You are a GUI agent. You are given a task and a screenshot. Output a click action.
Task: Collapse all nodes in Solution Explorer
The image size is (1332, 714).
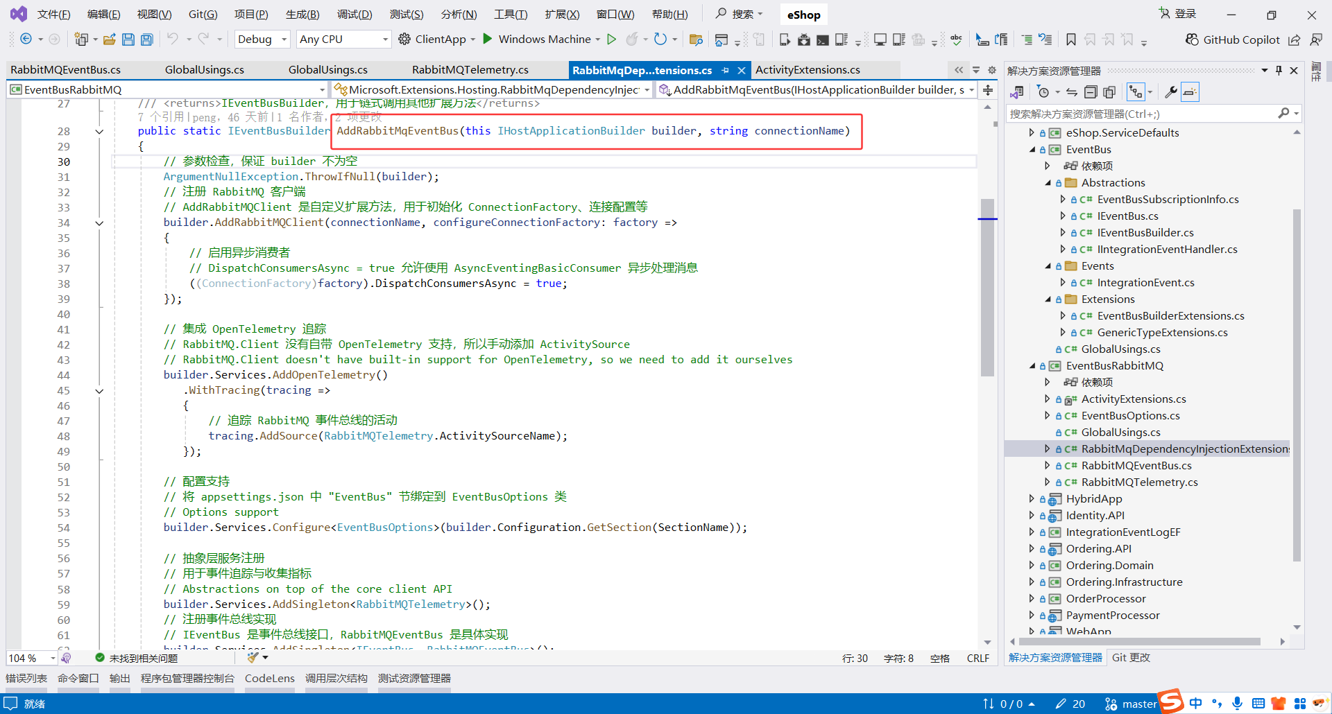(1090, 92)
